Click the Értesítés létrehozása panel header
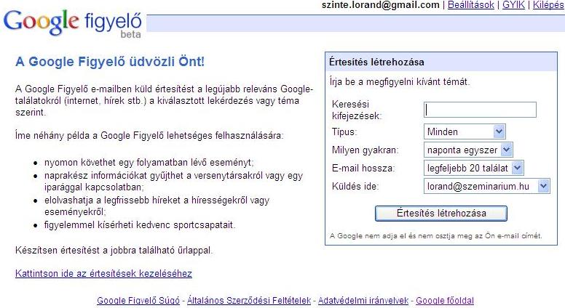 pyautogui.click(x=376, y=62)
